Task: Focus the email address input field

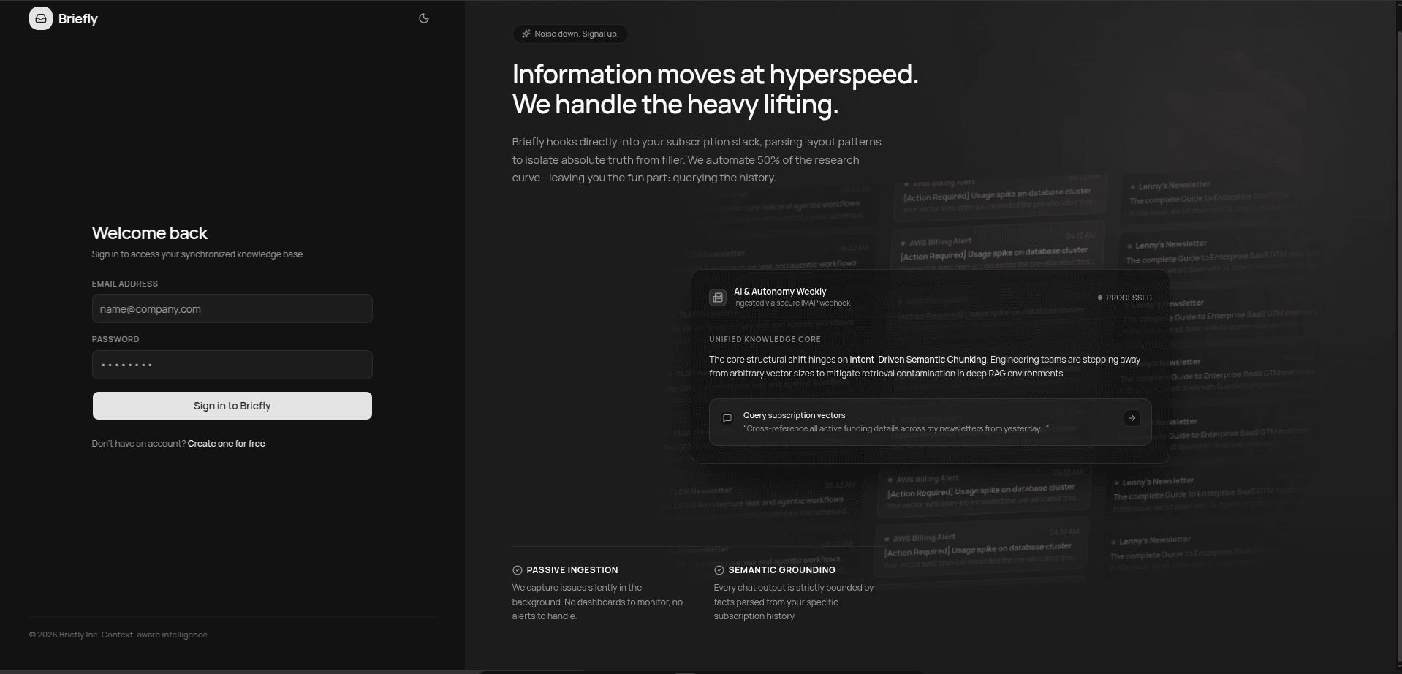Action: (232, 308)
